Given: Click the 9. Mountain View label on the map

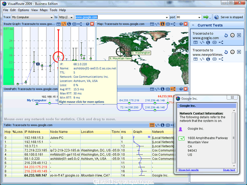Looking at the screenshot, I should tap(120, 58).
